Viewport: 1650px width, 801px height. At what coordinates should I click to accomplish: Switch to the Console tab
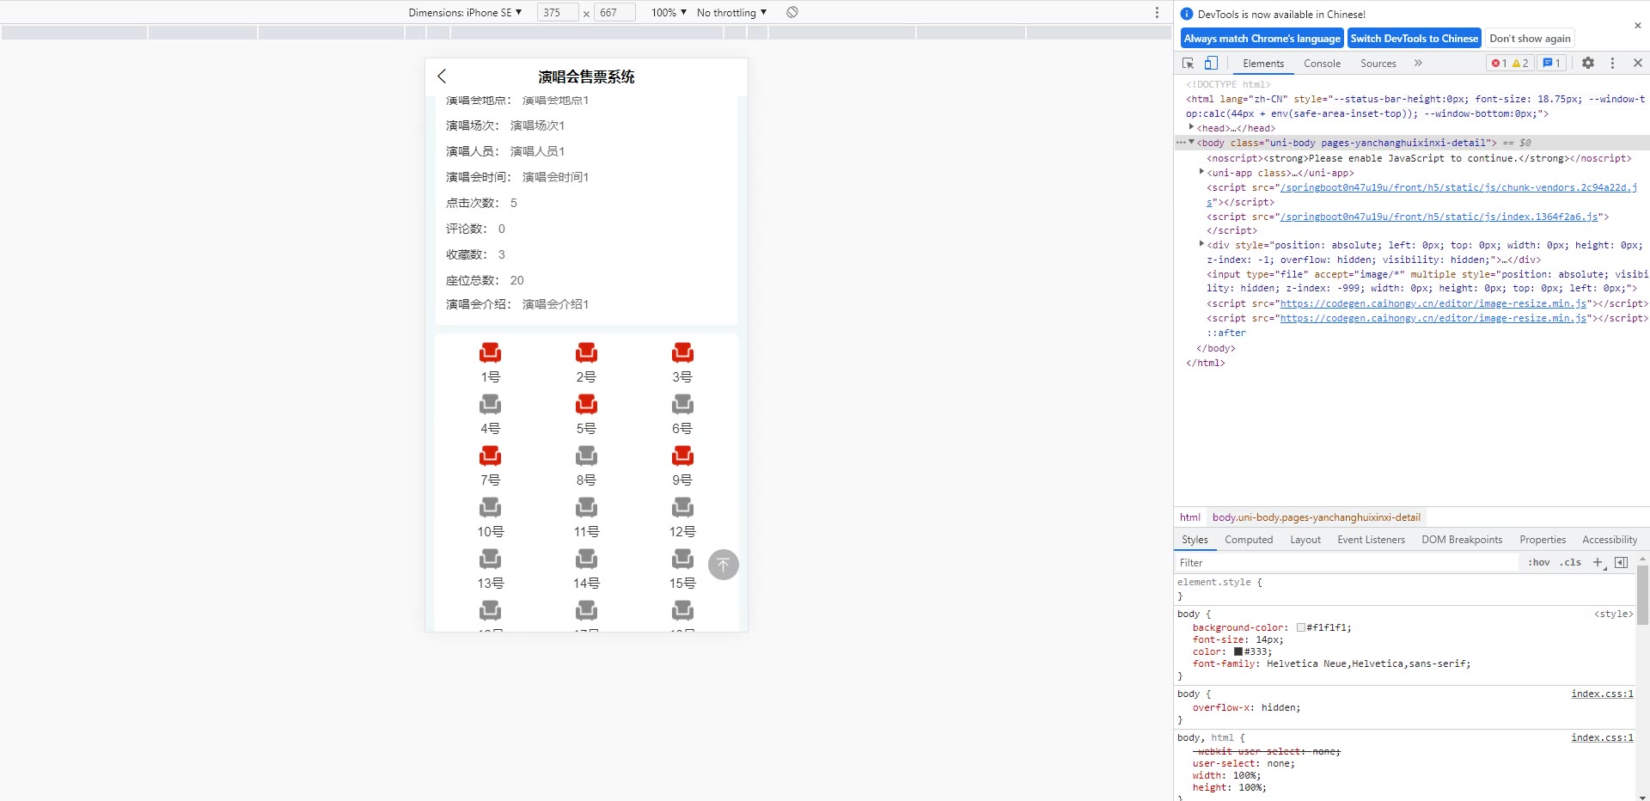click(x=1321, y=64)
